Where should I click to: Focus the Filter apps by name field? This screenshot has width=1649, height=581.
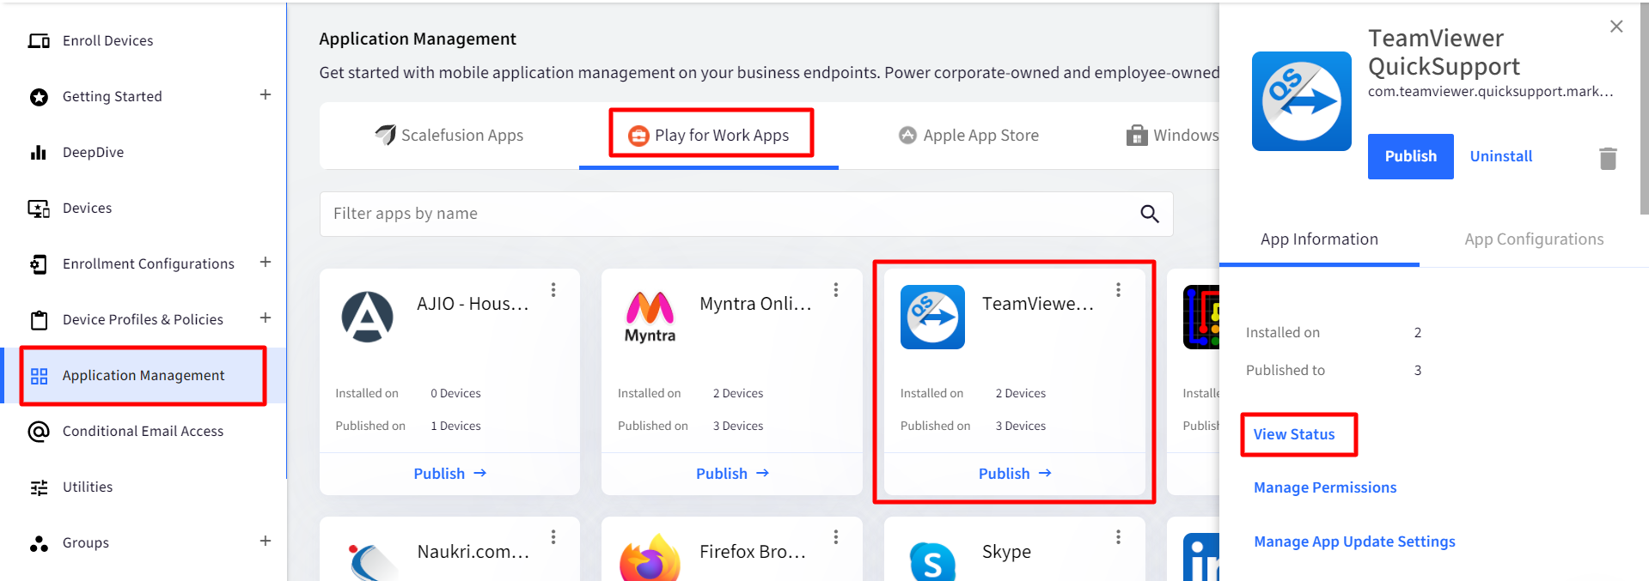coord(746,214)
